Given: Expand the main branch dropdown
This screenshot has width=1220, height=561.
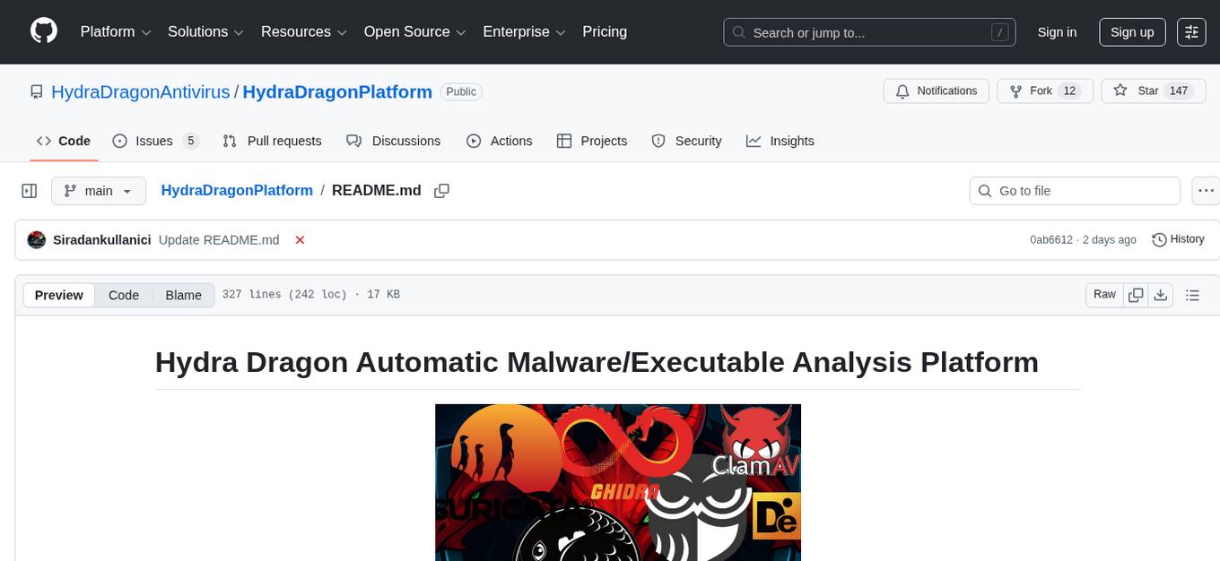Looking at the screenshot, I should pyautogui.click(x=98, y=191).
